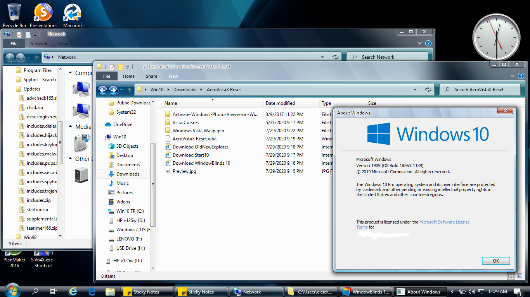Go up one folder in AeroVistaX window
Screen dimensions: 530x297
point(129,90)
